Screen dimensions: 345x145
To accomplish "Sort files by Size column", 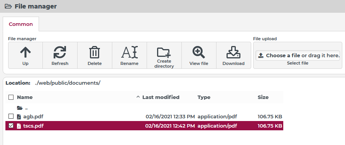I will pos(263,97).
